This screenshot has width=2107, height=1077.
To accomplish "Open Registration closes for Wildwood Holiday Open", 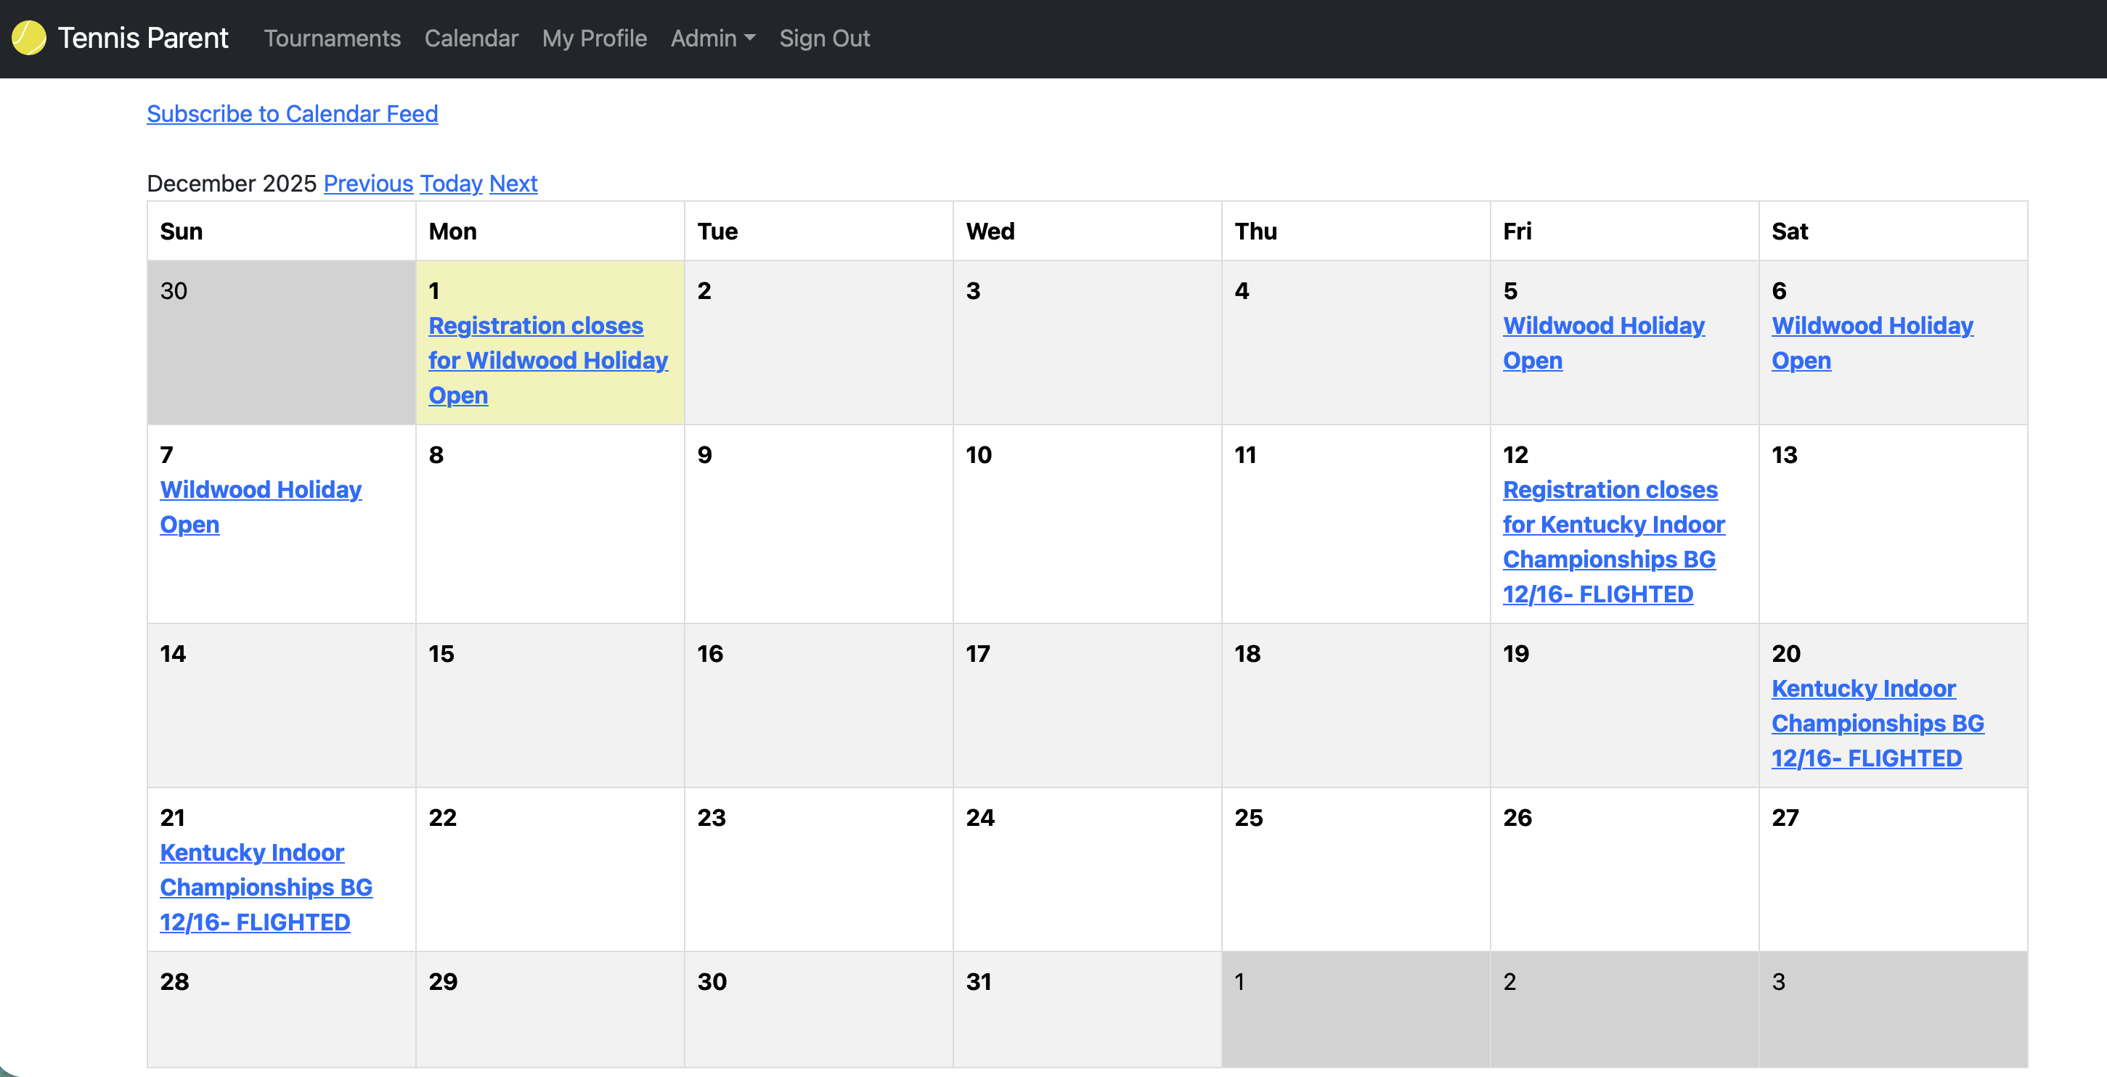I will click(547, 360).
